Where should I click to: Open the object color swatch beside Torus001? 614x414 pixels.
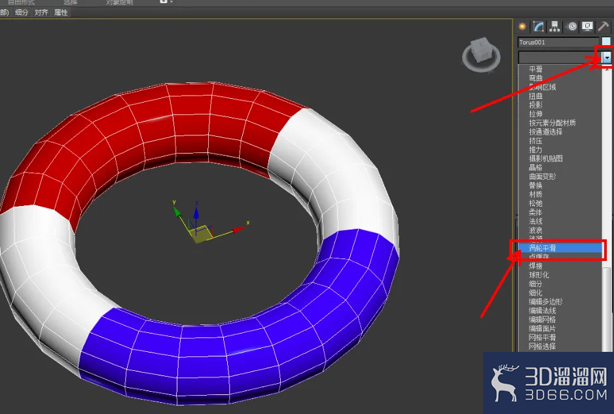[606, 42]
